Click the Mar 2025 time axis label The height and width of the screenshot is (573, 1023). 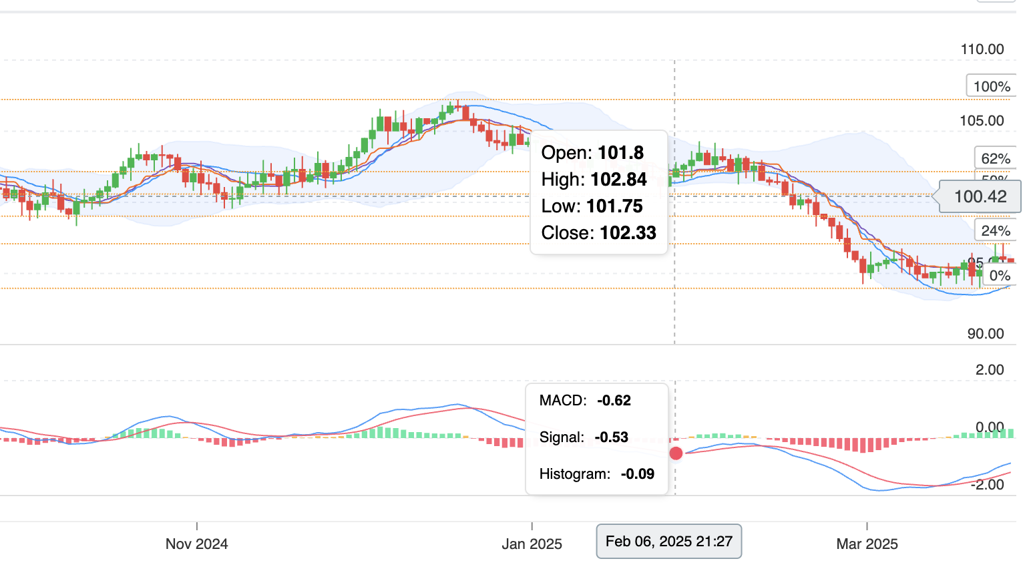coord(867,544)
